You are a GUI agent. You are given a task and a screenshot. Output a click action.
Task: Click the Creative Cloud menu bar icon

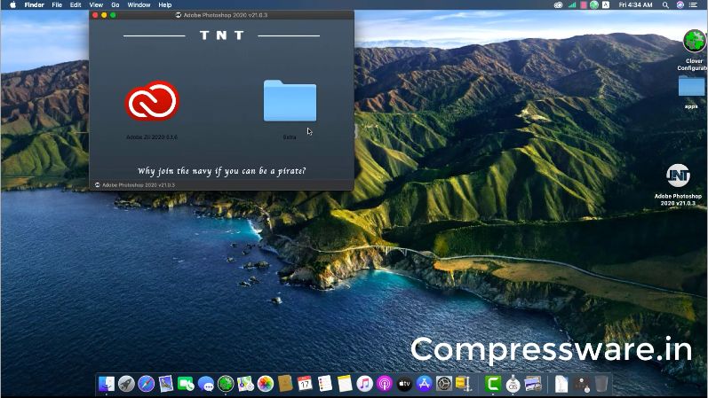coord(559,5)
